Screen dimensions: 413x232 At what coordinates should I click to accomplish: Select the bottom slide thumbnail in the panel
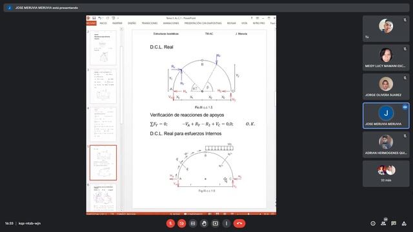(x=103, y=198)
